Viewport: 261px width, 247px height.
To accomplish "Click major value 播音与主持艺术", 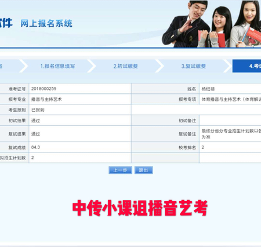I will tap(46, 99).
